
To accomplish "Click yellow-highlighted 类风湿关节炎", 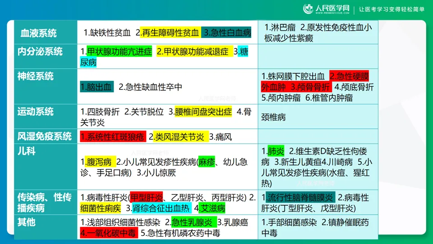I will pos(181,136).
